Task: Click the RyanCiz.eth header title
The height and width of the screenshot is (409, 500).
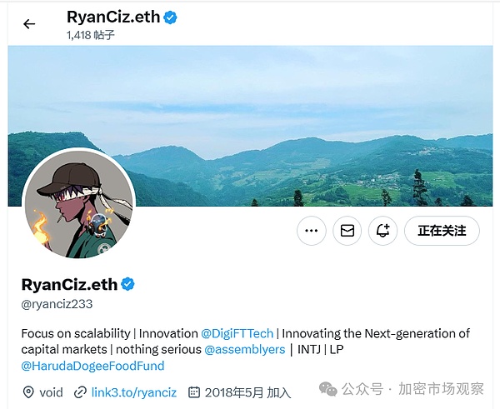Action: click(113, 17)
